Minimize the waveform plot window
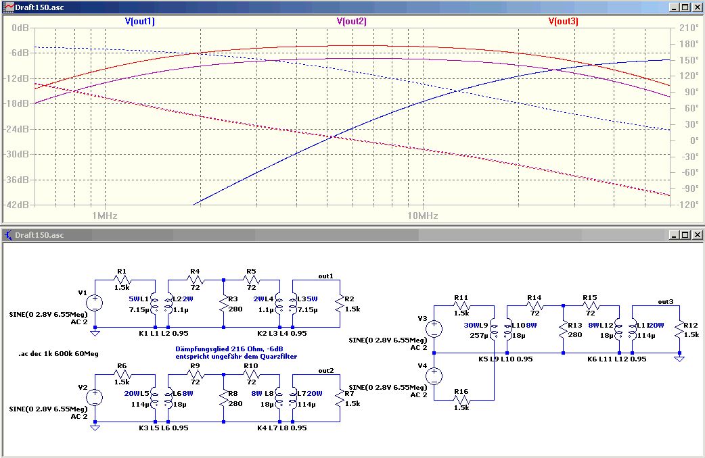This screenshot has height=458, width=705. [674, 7]
